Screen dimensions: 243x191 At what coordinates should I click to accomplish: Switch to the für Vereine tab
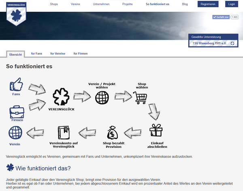pos(58,54)
